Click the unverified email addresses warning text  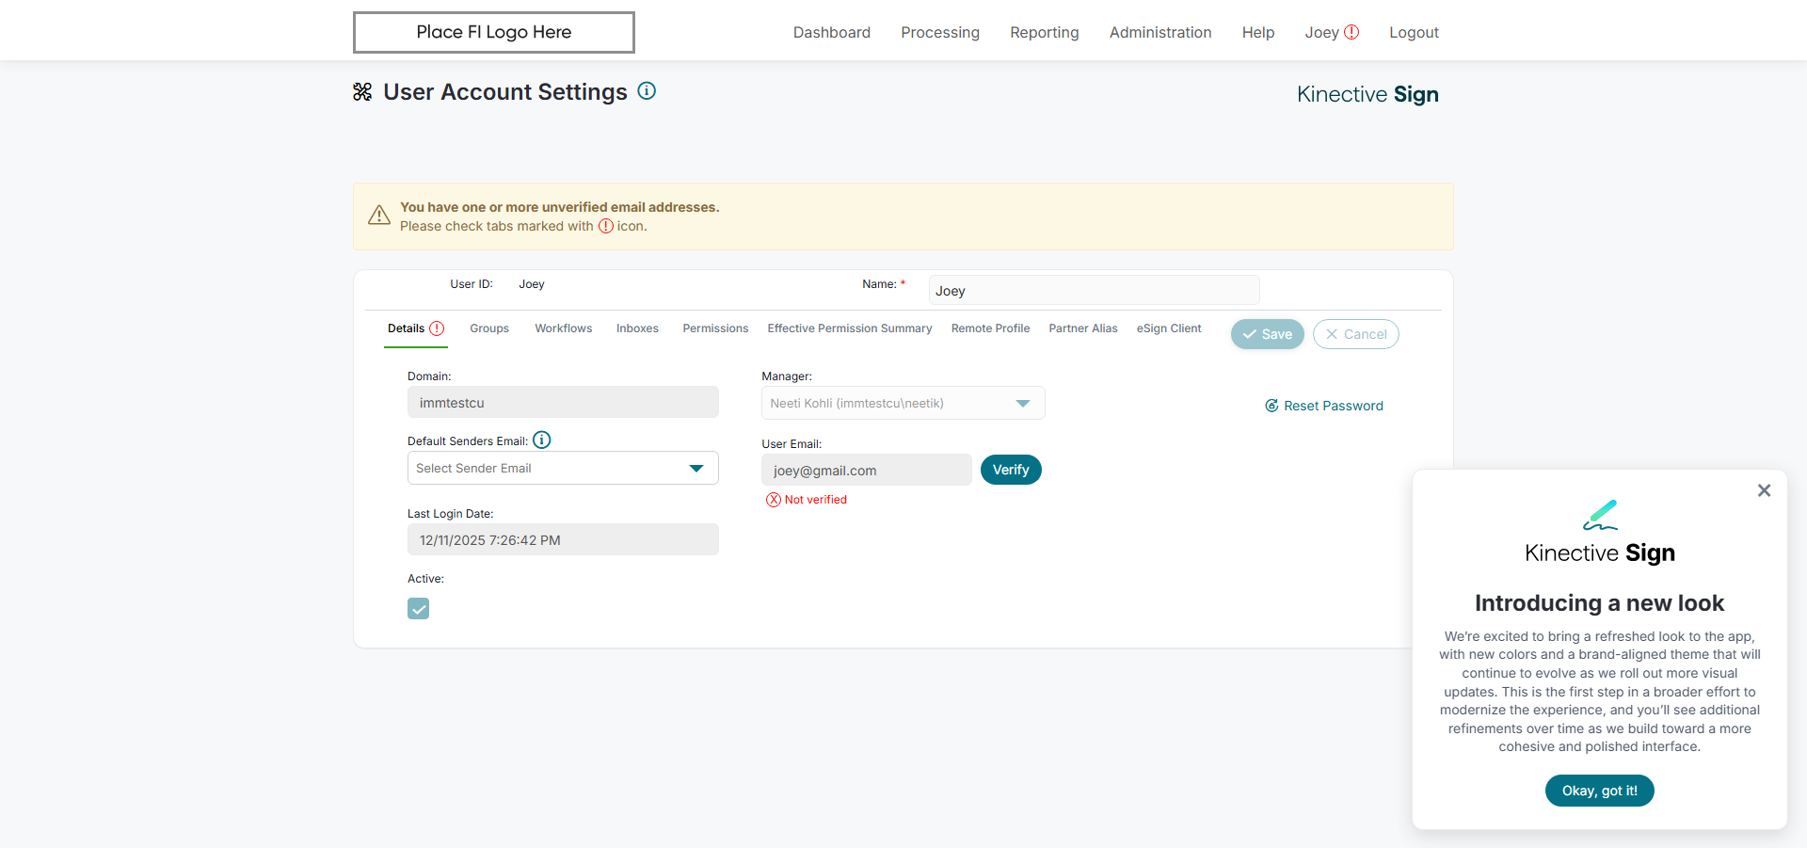(560, 207)
